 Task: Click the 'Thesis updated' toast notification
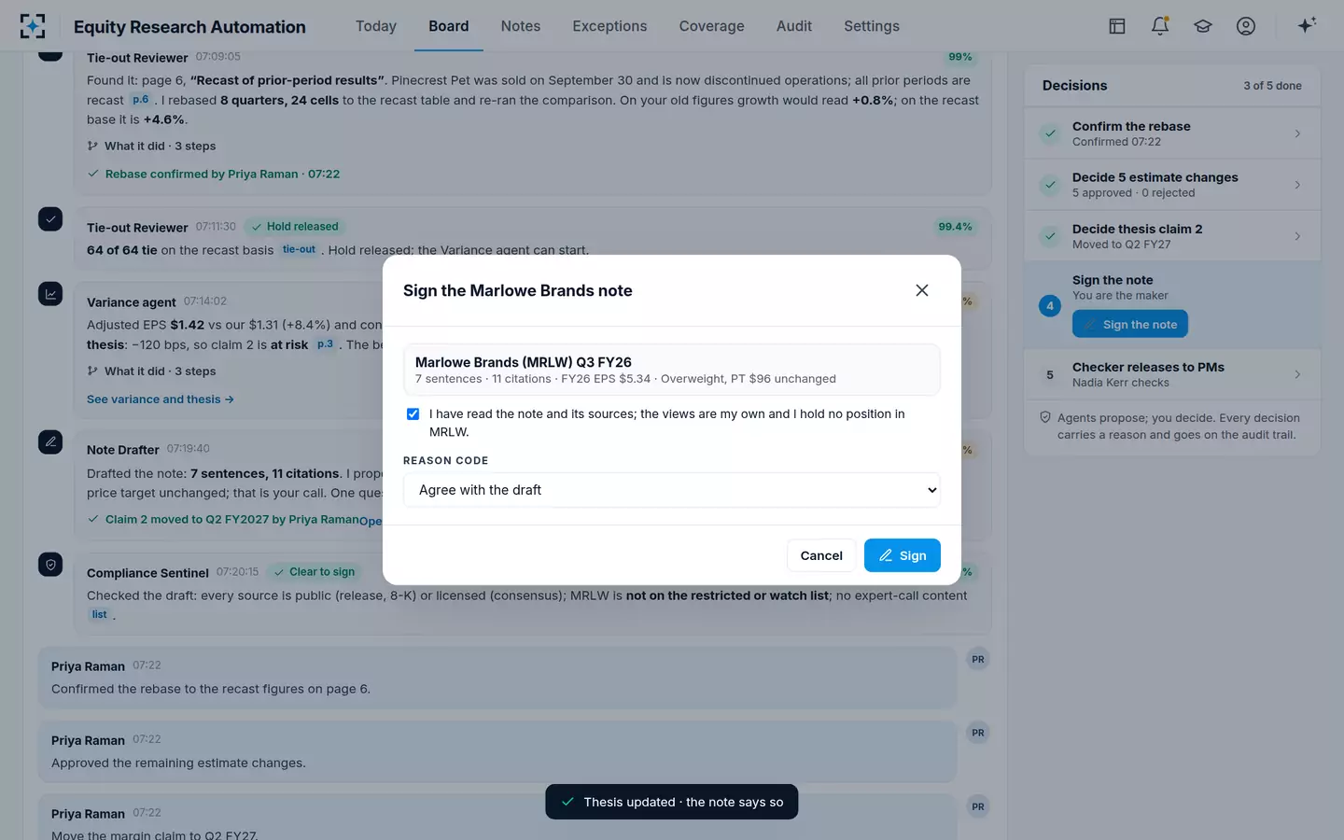pos(672,802)
